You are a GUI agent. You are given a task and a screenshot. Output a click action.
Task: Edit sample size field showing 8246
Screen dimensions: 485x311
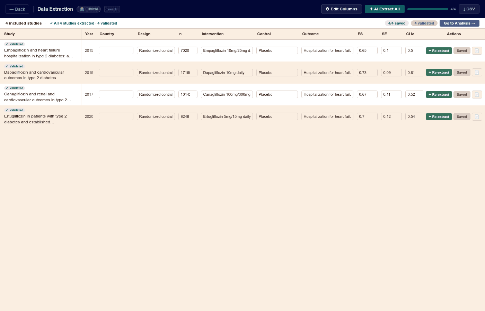coord(188,116)
